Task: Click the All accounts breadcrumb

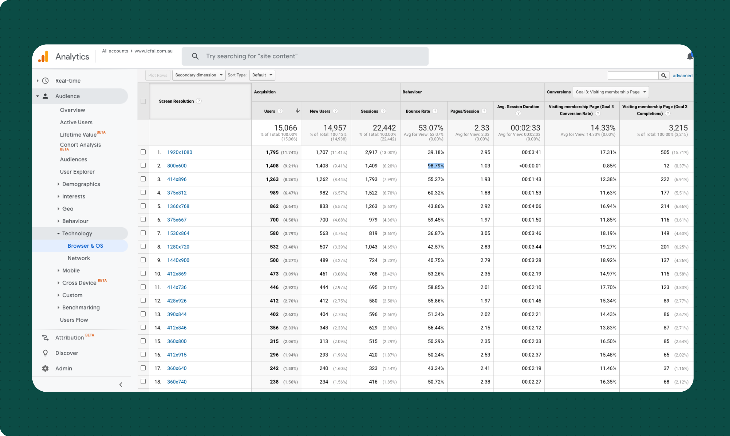Action: (115, 51)
